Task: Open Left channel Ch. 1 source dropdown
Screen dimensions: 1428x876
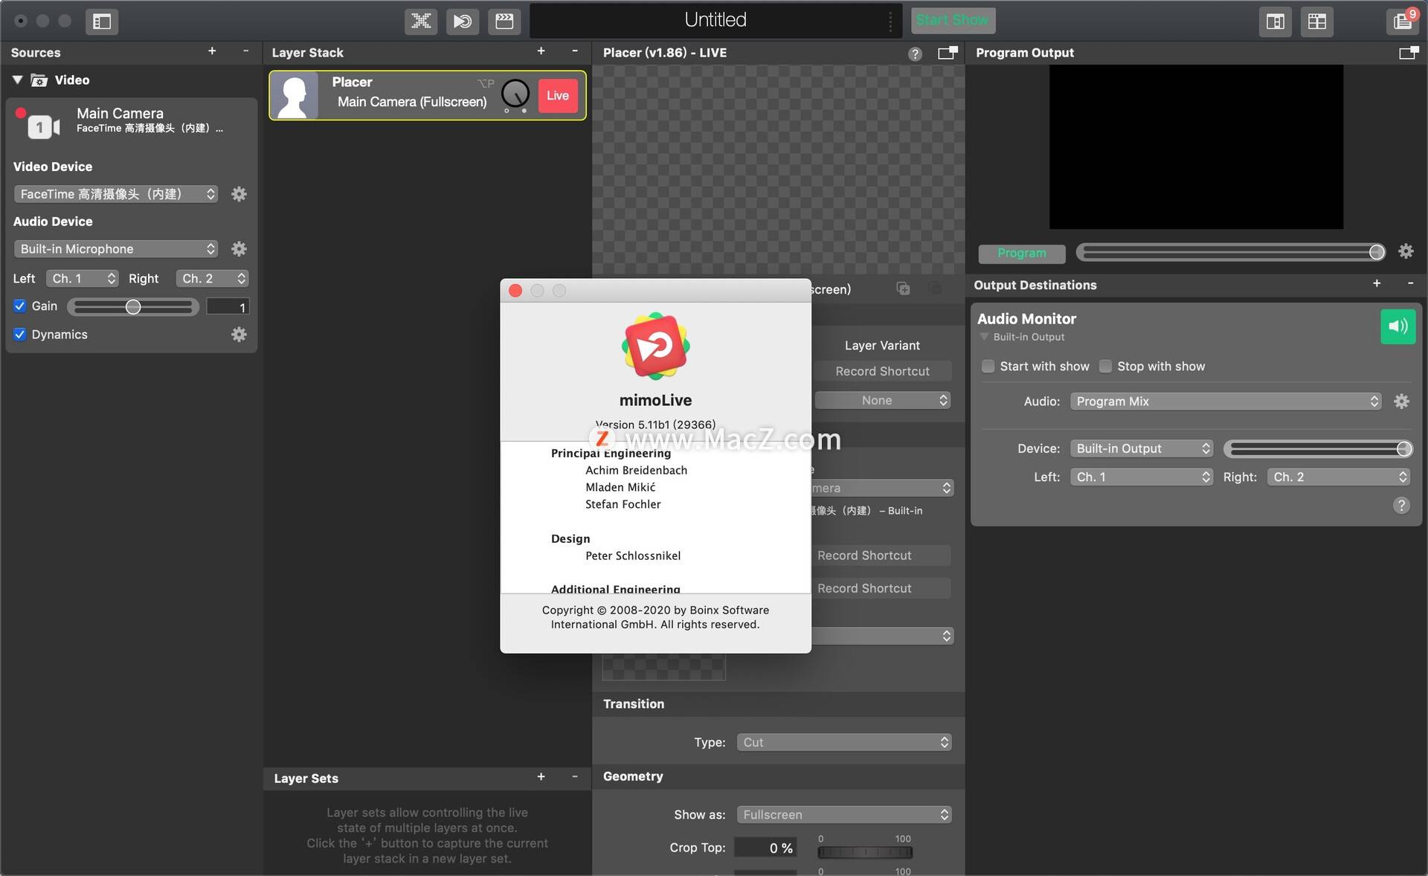Action: pyautogui.click(x=82, y=278)
